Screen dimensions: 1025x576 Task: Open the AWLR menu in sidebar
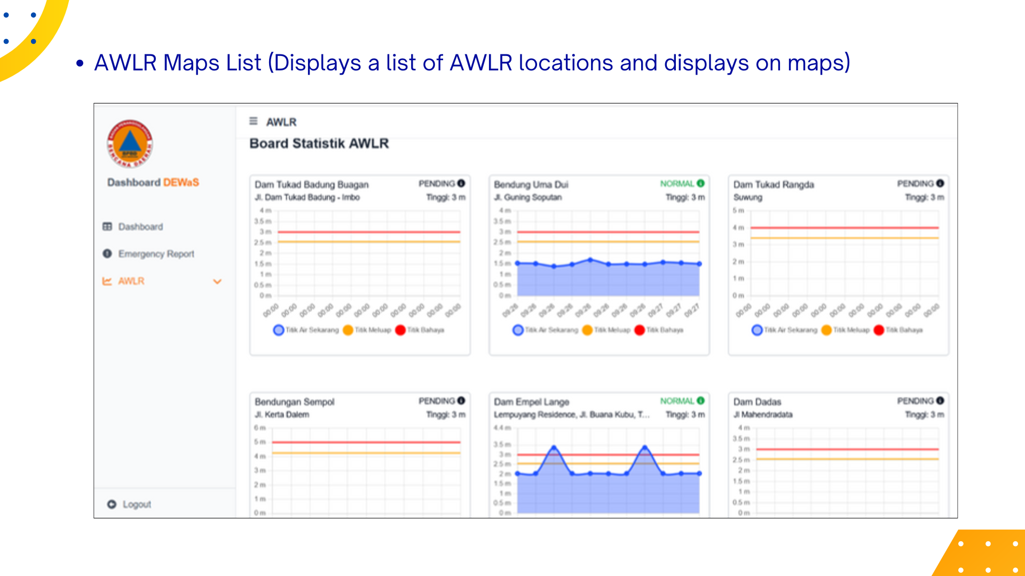[x=131, y=281]
